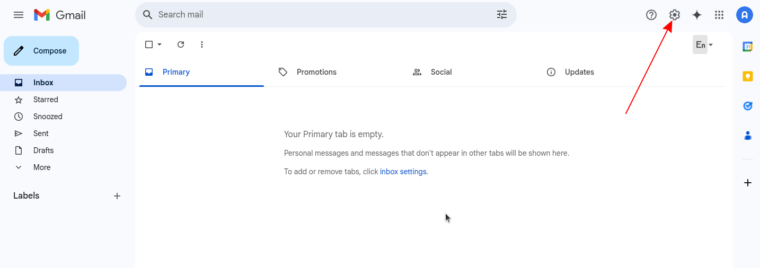Image resolution: width=760 pixels, height=268 pixels.
Task: Toggle the select-all checkbox
Action: pyautogui.click(x=149, y=44)
